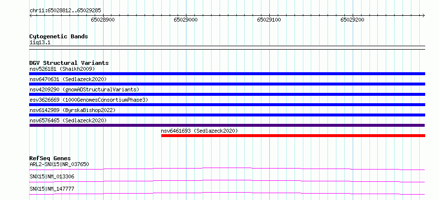Select the 11q13.1 band label
Viewport: 439px width, 200px height.
40,43
